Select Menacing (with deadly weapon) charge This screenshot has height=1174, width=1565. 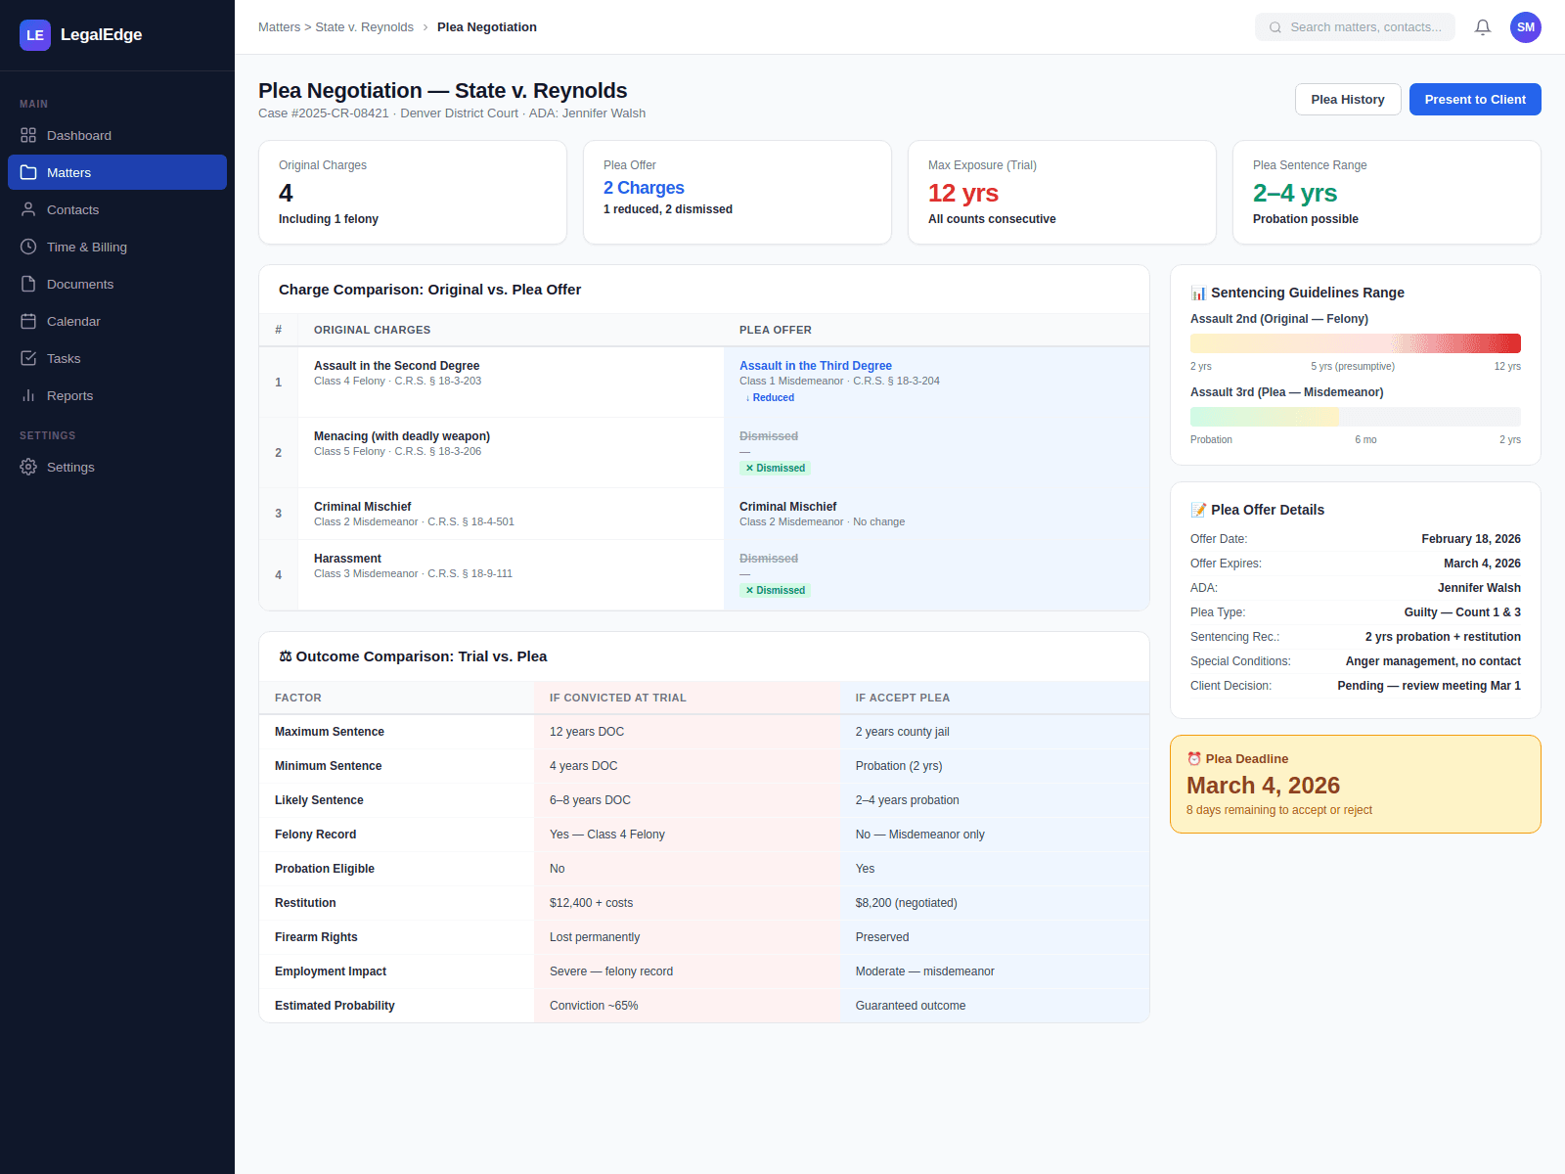pos(402,436)
